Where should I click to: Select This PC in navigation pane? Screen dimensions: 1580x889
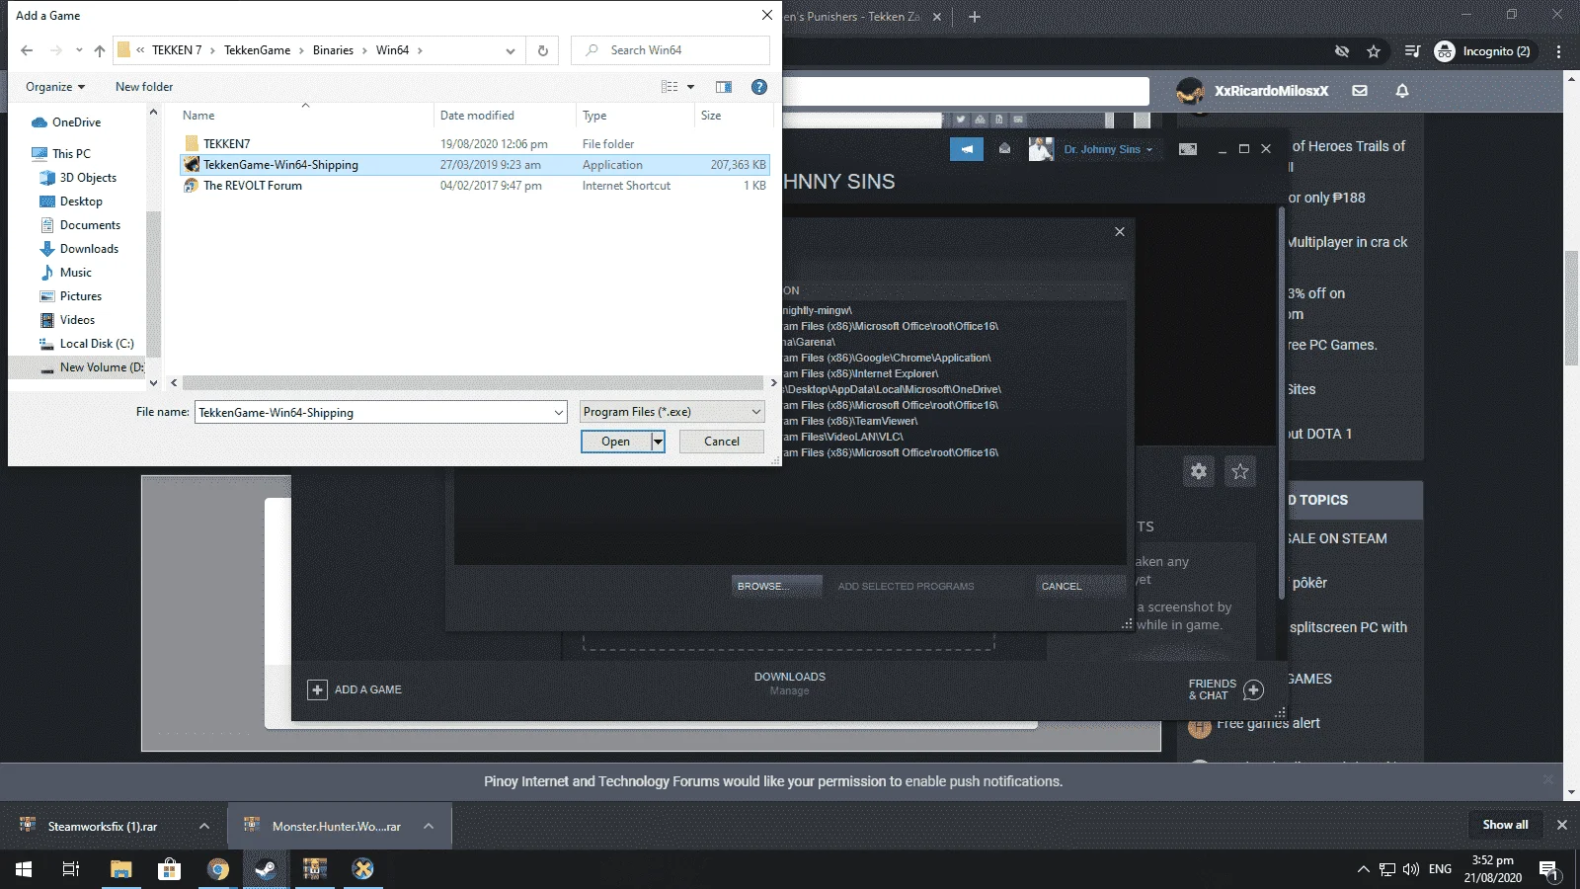pos(71,154)
